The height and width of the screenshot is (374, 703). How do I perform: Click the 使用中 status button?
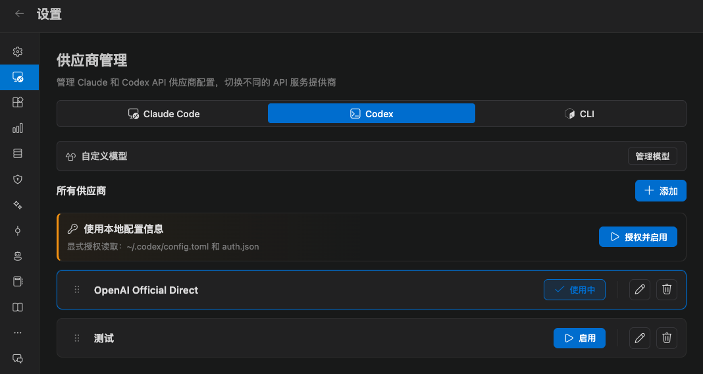(575, 290)
